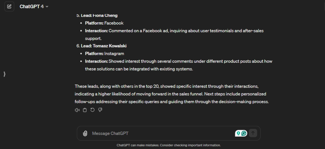Open the ChatGPT 4 model selector dropdown
Image resolution: width=325 pixels, height=149 pixels.
pyautogui.click(x=34, y=6)
